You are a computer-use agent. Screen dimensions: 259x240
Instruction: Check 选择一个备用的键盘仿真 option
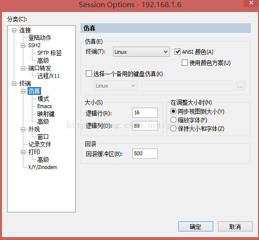[89, 73]
